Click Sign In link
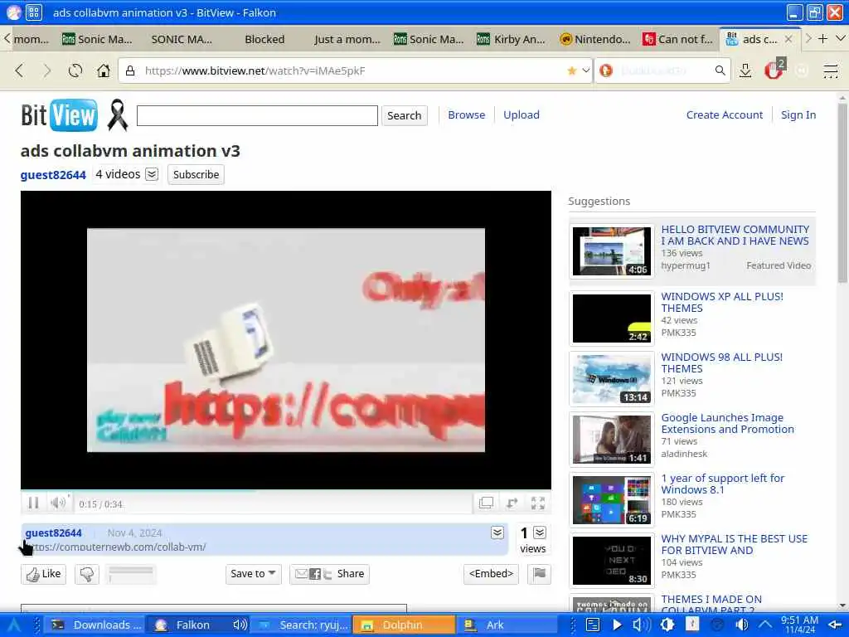Screen dimensions: 849x637 pos(798,114)
